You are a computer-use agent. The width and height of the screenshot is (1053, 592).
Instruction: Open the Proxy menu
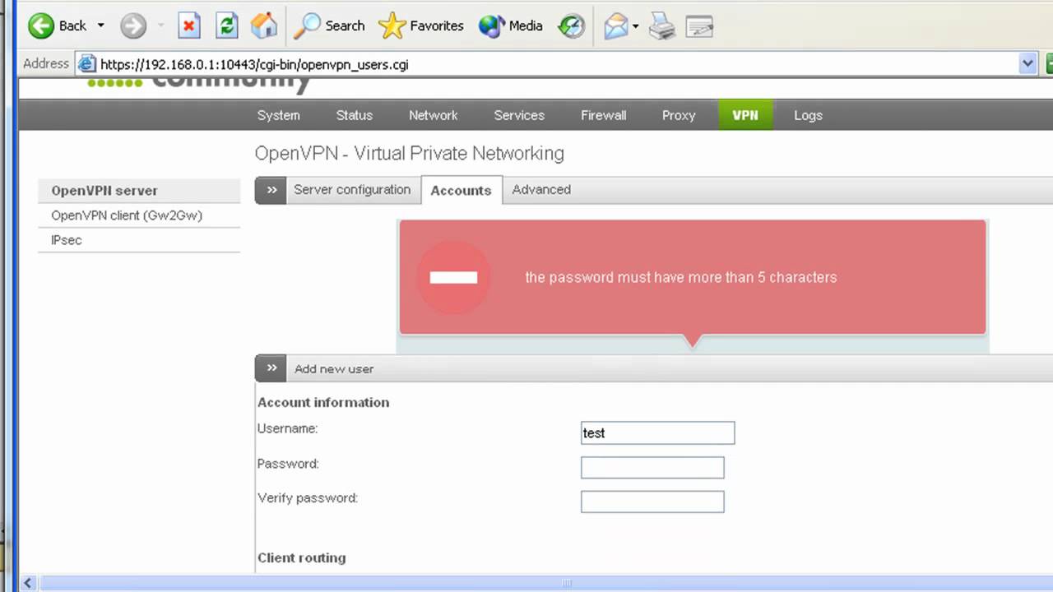[679, 115]
